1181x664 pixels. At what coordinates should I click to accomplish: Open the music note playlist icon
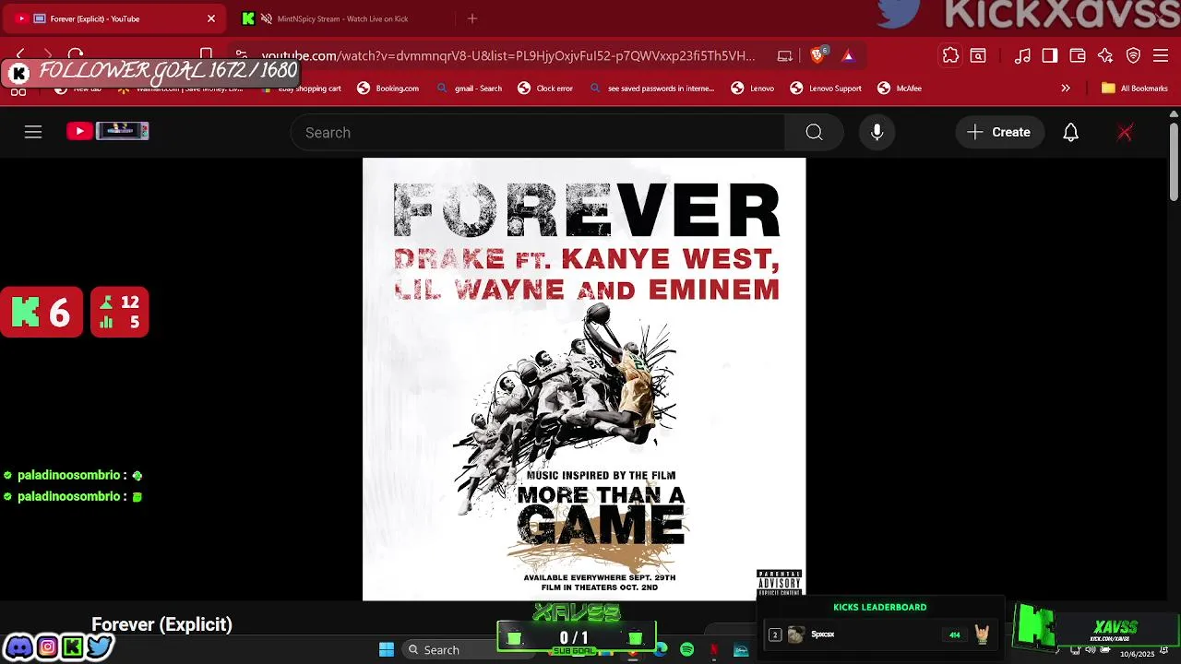(x=1022, y=56)
